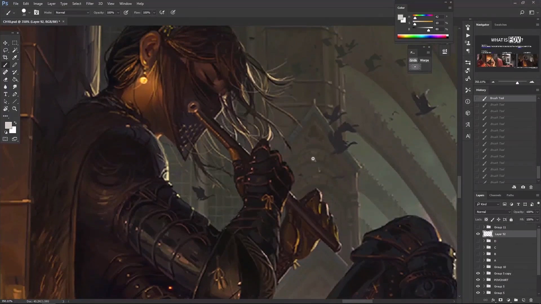Show group D visibility

[x=478, y=241]
